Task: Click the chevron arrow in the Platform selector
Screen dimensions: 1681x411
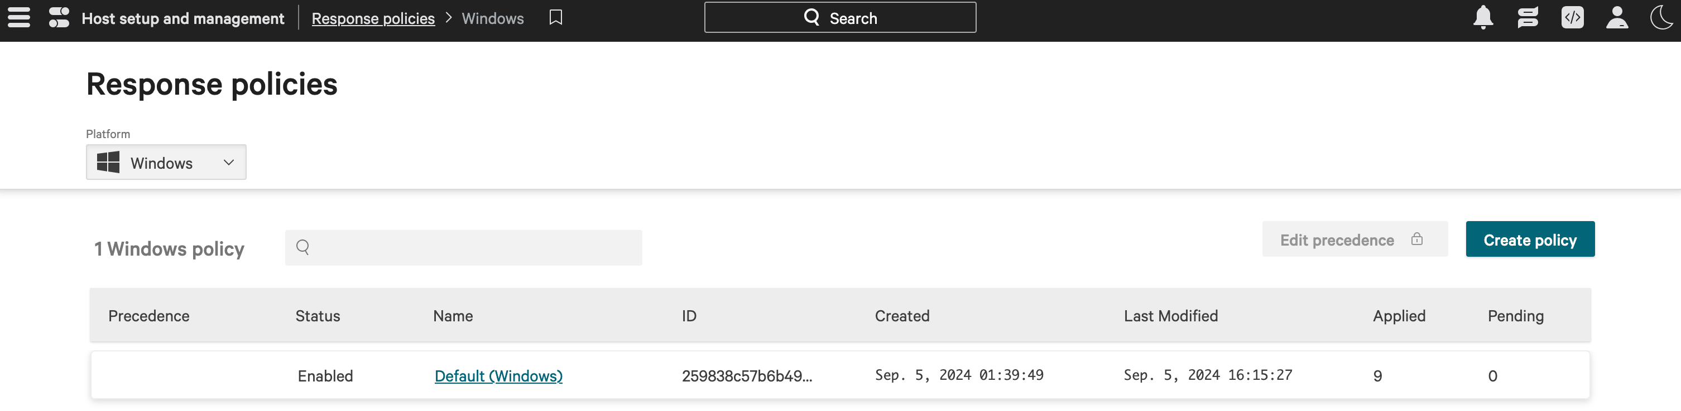Action: [x=228, y=162]
